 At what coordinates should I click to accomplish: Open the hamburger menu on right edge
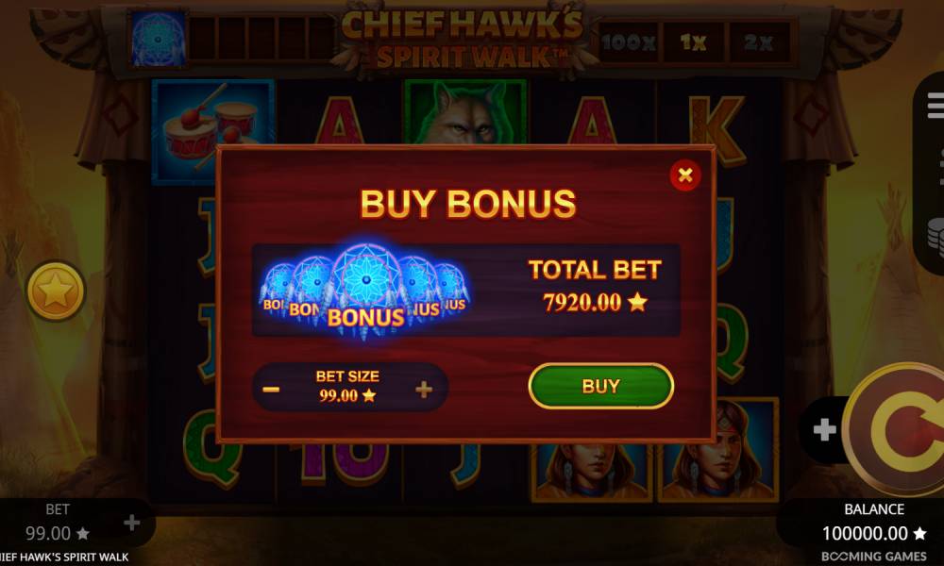(935, 106)
